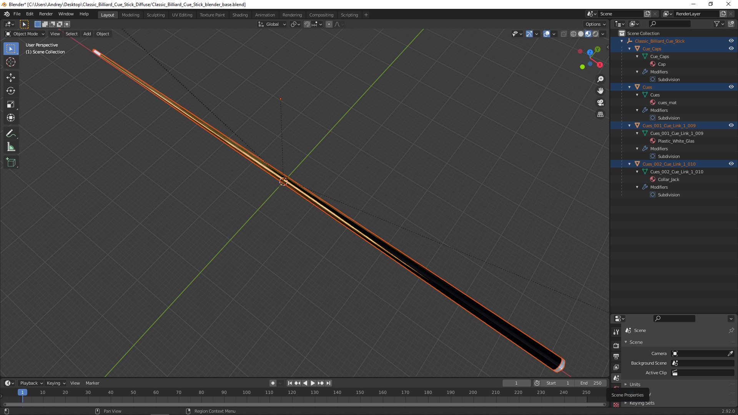Select the Transform tool
738x415 pixels.
(x=11, y=118)
